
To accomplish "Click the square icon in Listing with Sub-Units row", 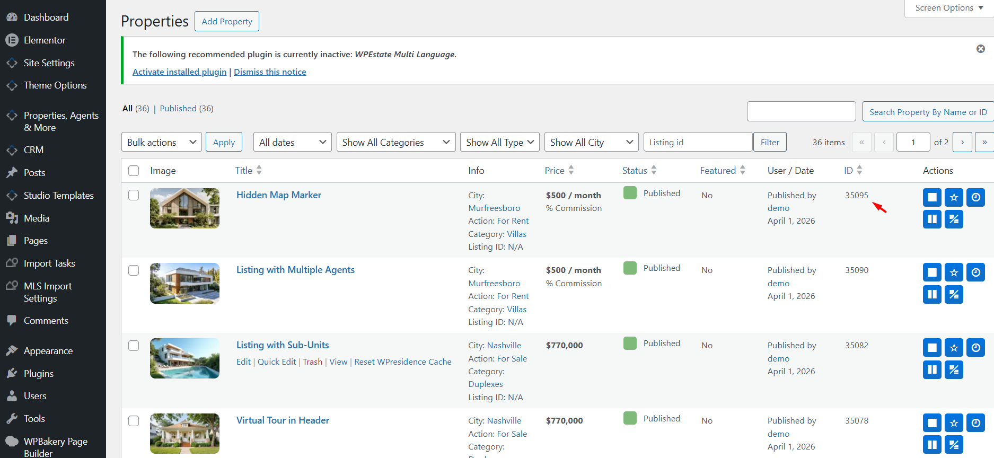I will 932,348.
